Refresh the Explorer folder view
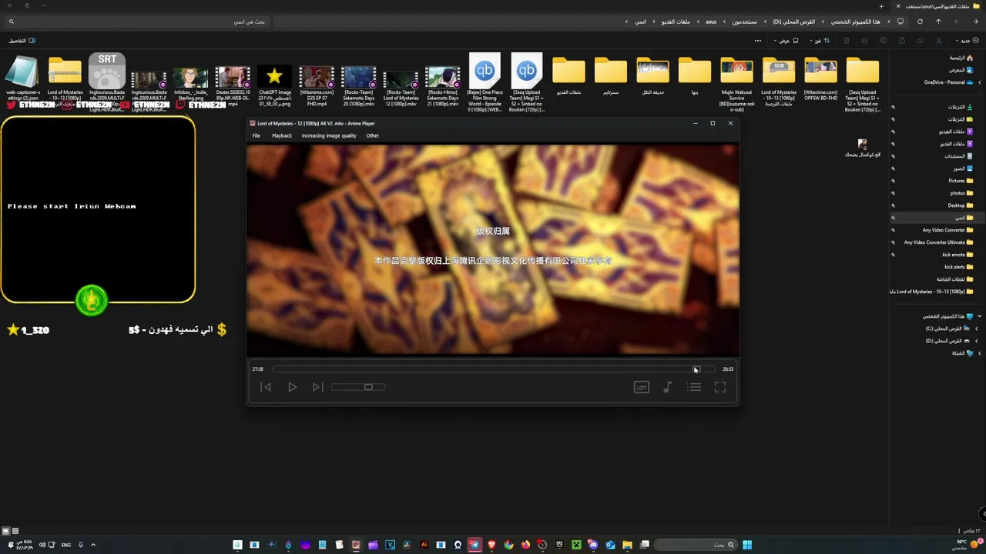The image size is (986, 554). pyautogui.click(x=920, y=22)
